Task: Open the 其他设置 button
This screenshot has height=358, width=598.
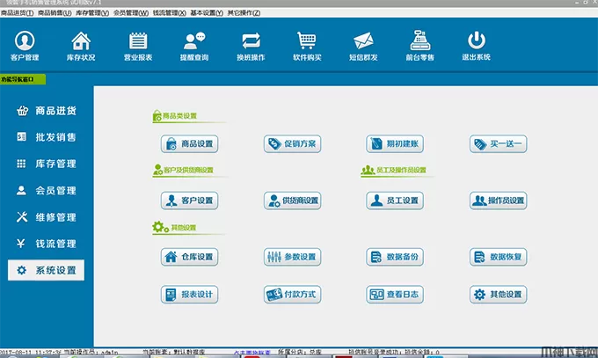Action: point(499,295)
